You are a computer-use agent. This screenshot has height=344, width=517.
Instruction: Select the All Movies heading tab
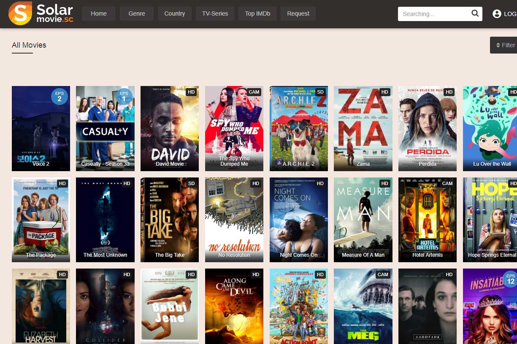click(29, 45)
